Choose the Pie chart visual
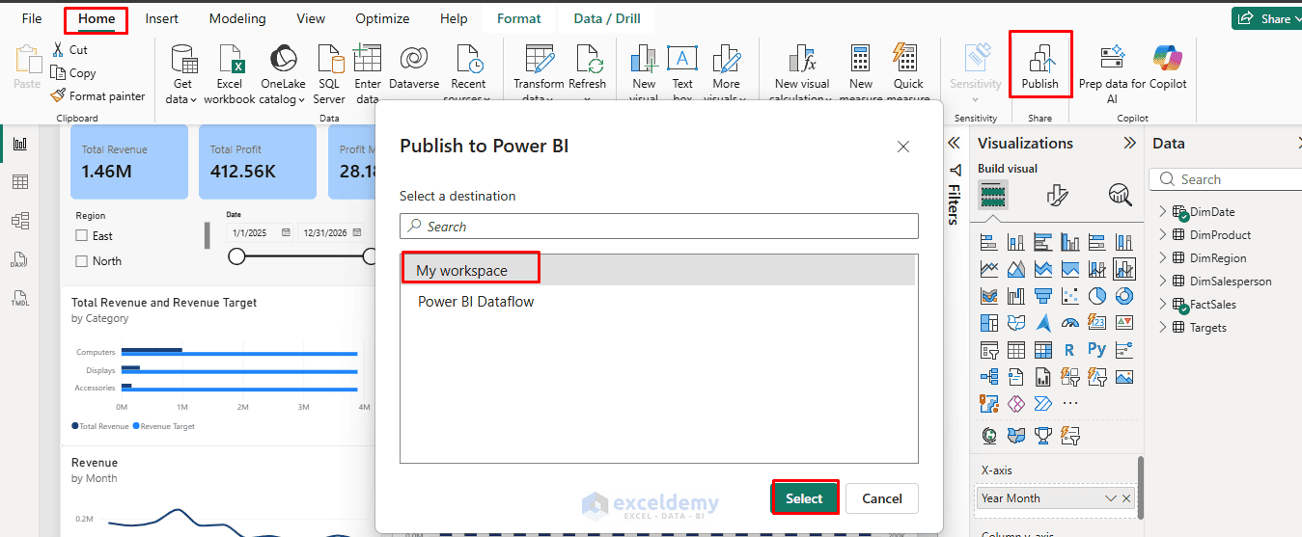 1096,296
